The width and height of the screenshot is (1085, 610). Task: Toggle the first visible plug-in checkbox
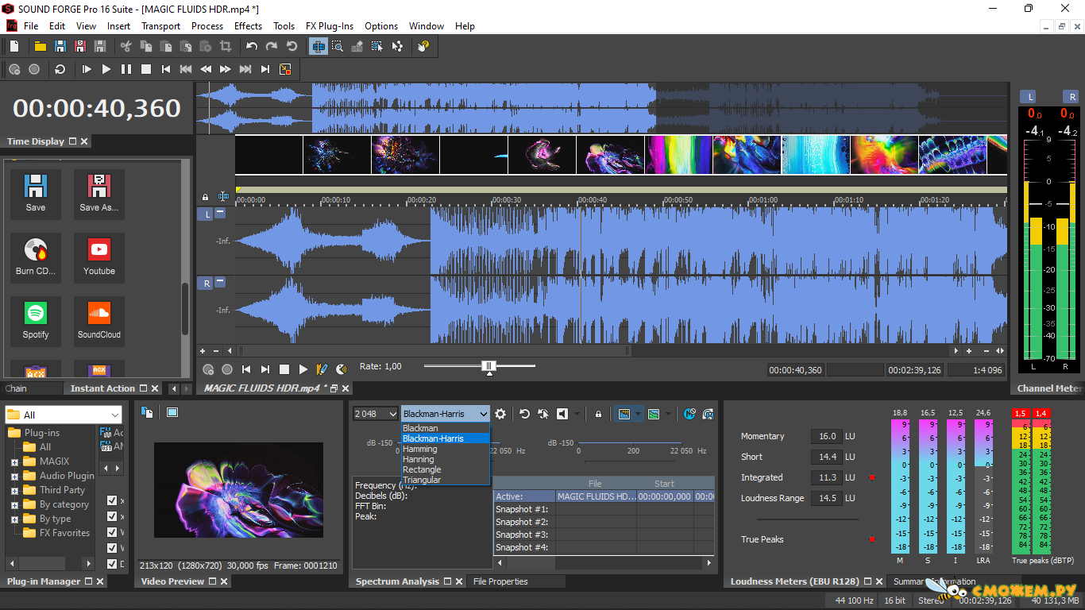coord(112,500)
